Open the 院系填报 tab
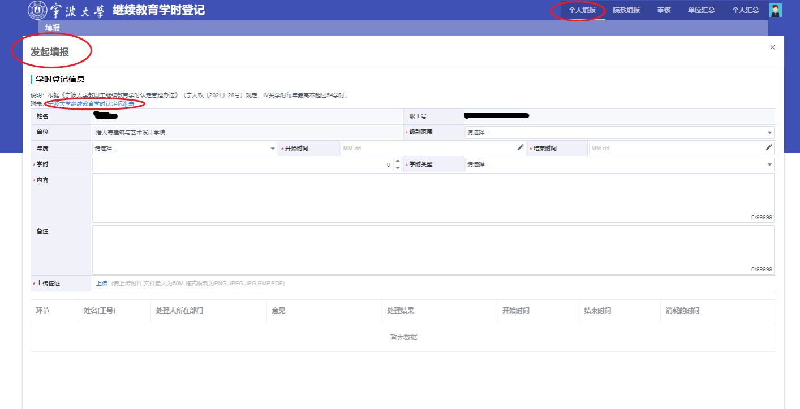This screenshot has height=409, width=800. (x=626, y=10)
